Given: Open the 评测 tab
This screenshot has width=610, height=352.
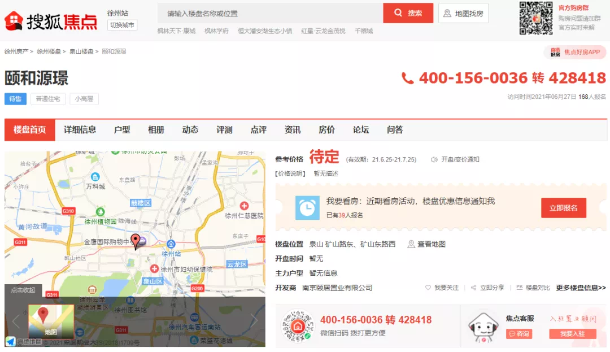Looking at the screenshot, I should pyautogui.click(x=224, y=130).
